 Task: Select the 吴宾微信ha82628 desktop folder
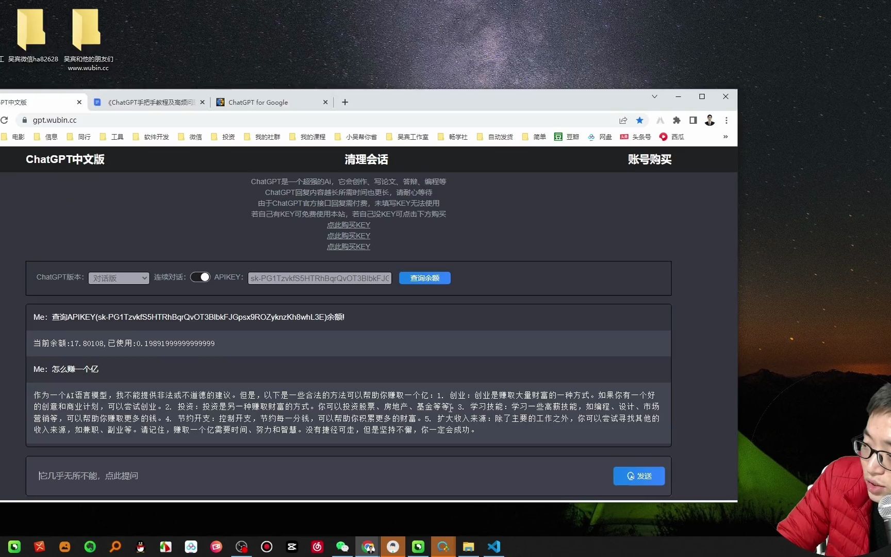[x=32, y=35]
